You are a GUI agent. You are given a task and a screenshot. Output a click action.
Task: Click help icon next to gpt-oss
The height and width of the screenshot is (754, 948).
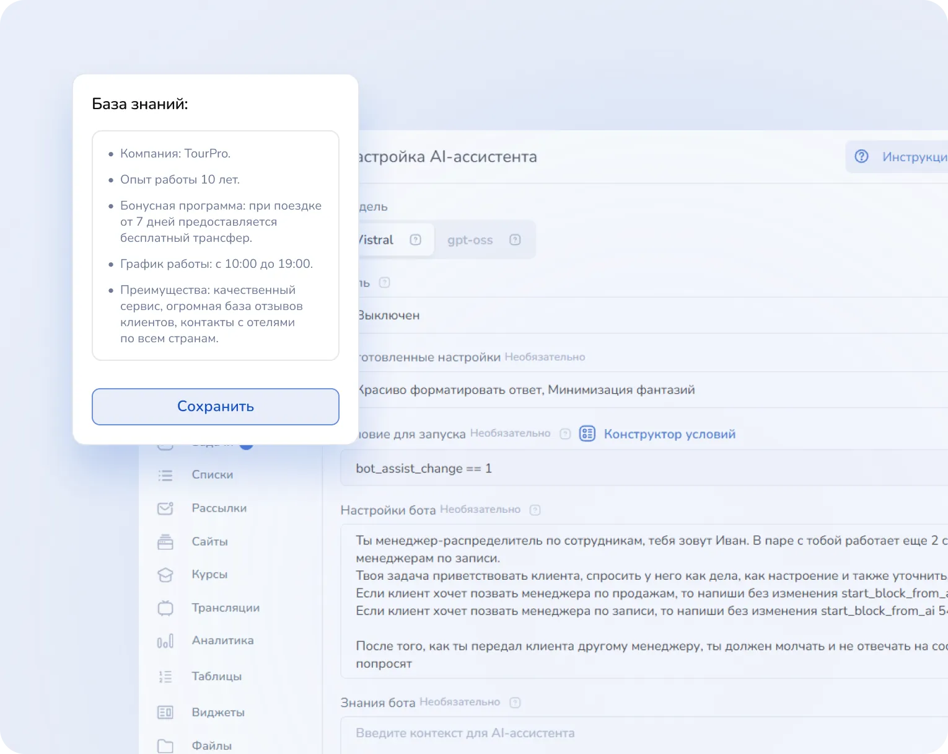click(x=515, y=240)
